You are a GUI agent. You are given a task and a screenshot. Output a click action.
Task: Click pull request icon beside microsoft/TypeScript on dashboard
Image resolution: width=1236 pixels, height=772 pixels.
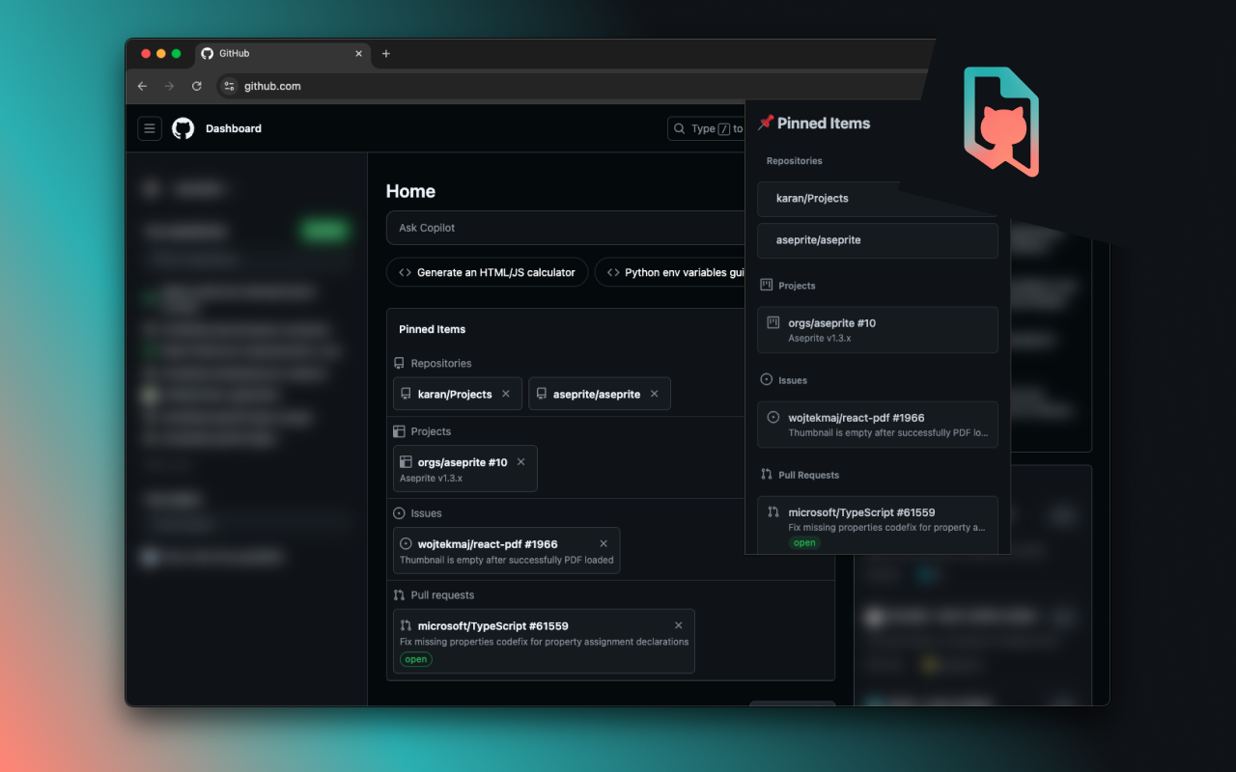click(406, 626)
